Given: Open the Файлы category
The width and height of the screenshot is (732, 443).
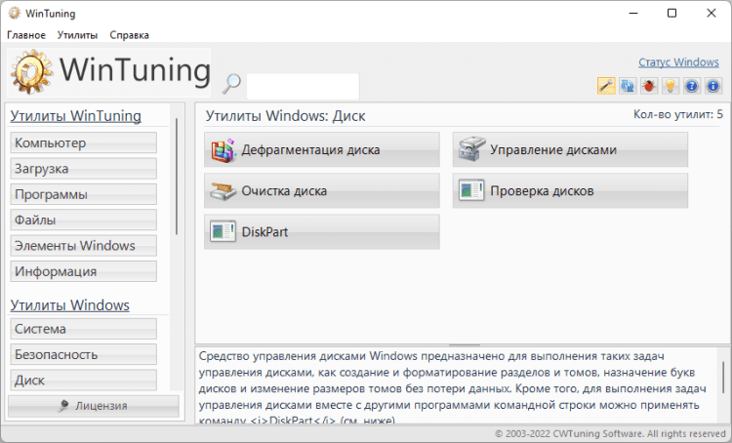Looking at the screenshot, I should (84, 220).
